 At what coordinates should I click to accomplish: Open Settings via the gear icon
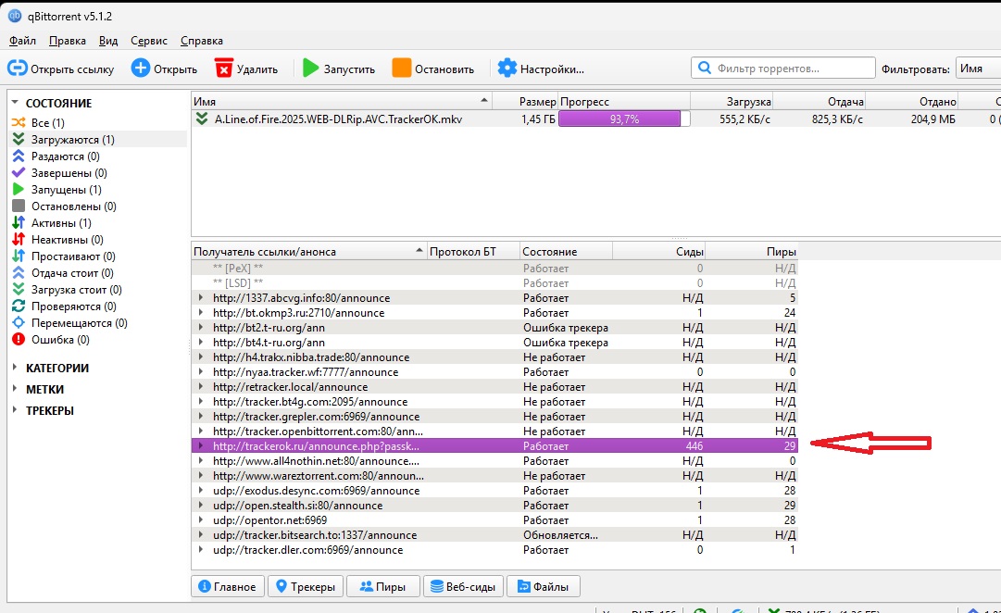[507, 69]
